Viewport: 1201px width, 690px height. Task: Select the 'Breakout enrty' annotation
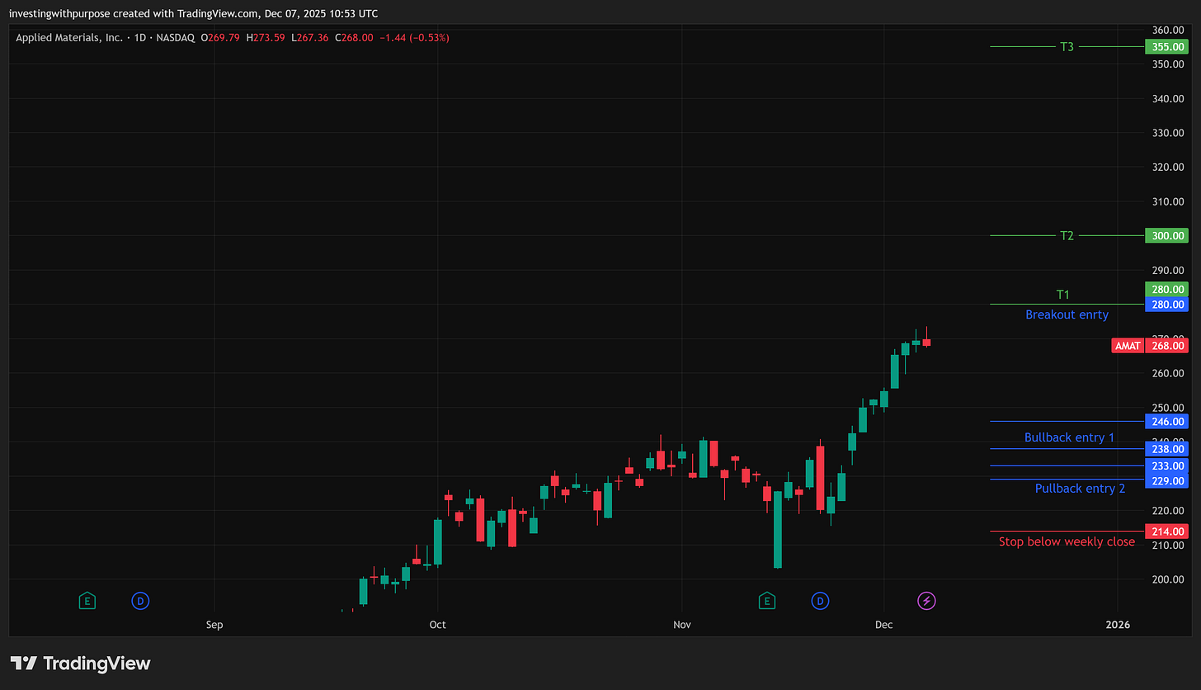click(1067, 314)
